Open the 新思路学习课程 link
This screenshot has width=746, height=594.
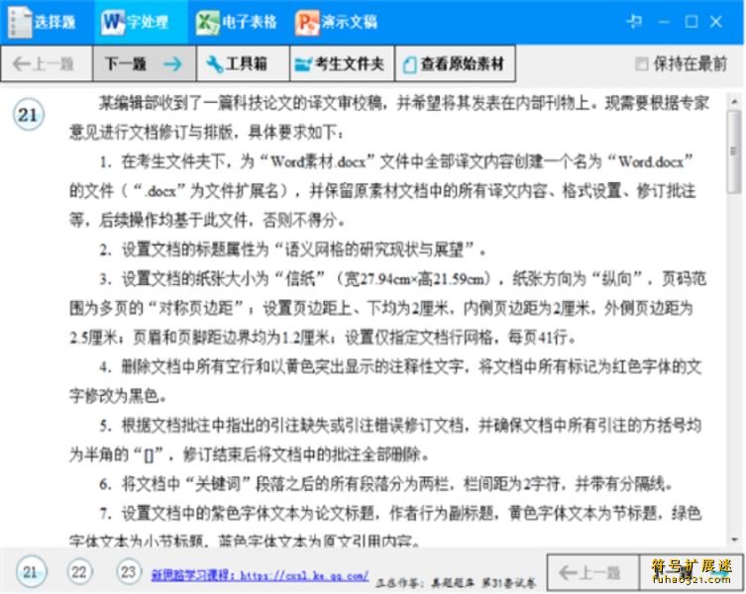(x=260, y=575)
